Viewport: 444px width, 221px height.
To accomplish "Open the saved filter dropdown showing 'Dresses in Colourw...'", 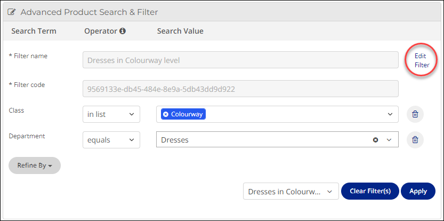I will tap(291, 191).
